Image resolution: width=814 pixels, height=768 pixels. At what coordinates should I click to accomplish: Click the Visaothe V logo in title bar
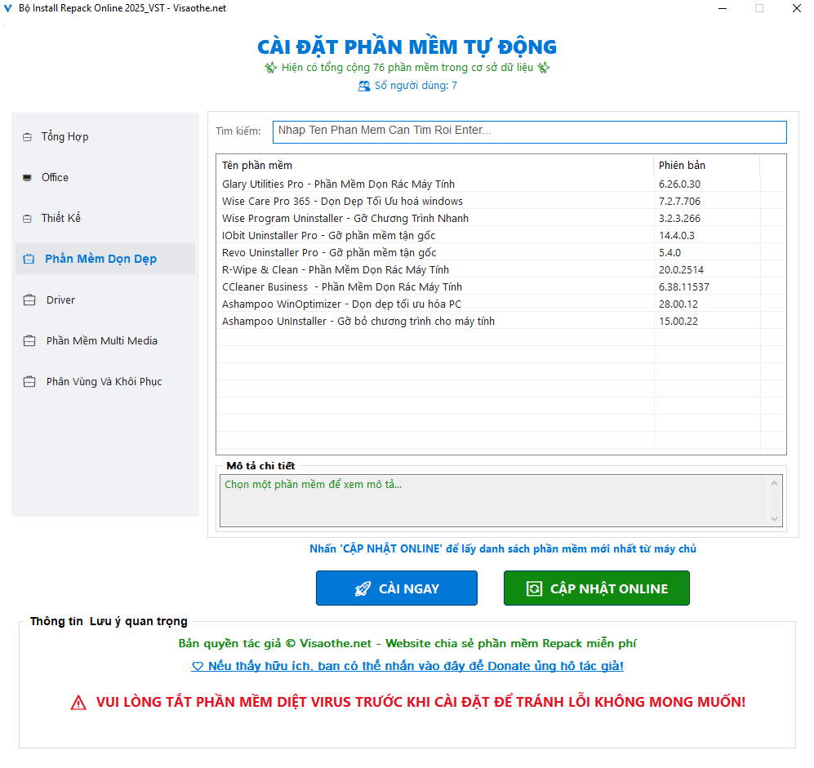[8, 8]
